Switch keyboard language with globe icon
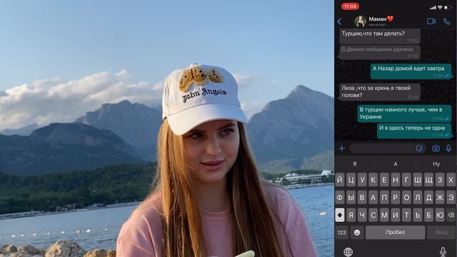The image size is (457, 257). pos(348,251)
